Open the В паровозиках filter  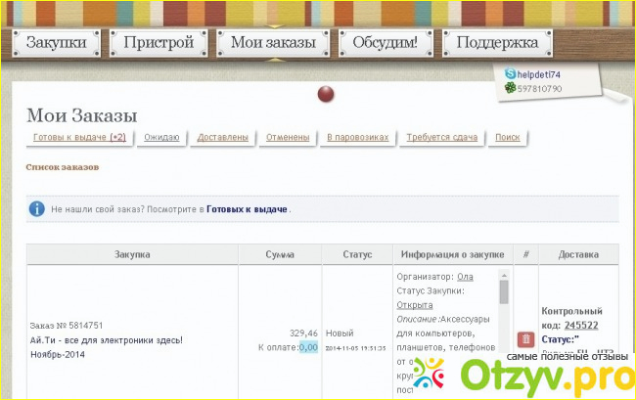coord(357,138)
